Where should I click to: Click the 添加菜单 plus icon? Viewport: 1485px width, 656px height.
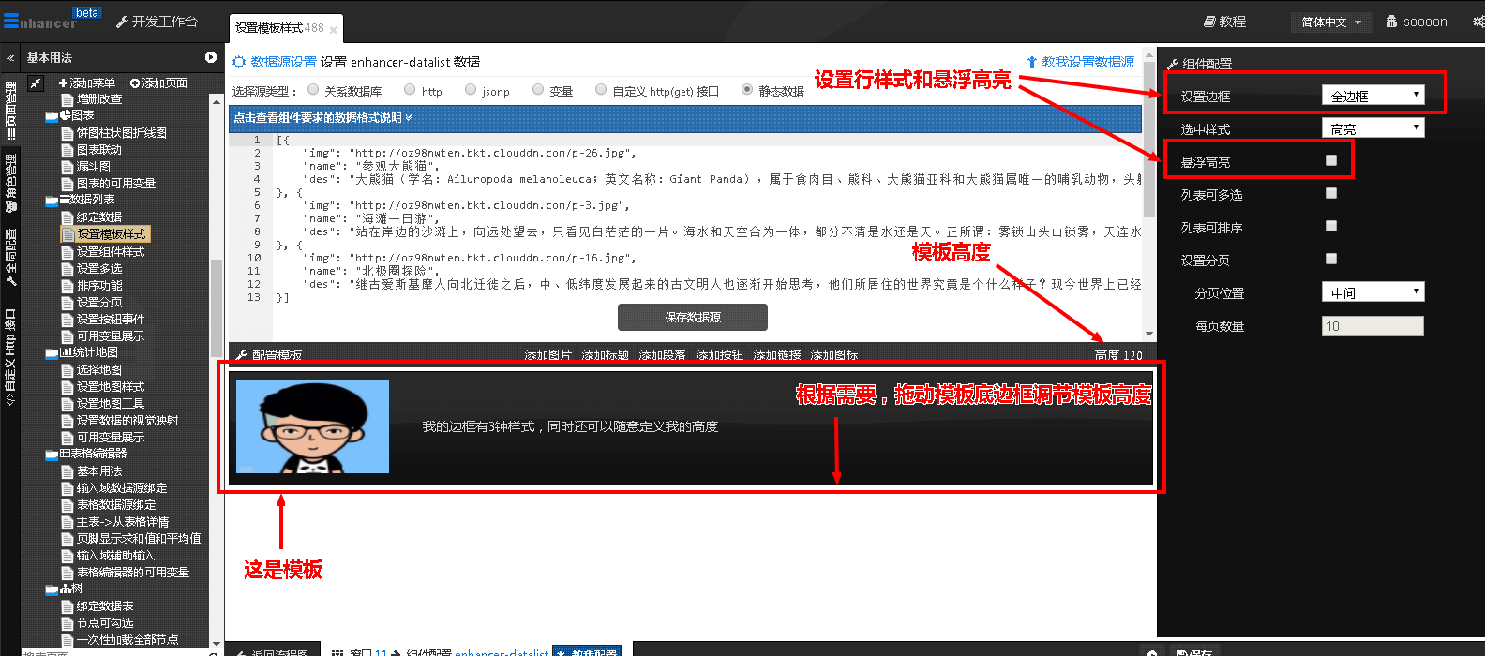tap(64, 83)
